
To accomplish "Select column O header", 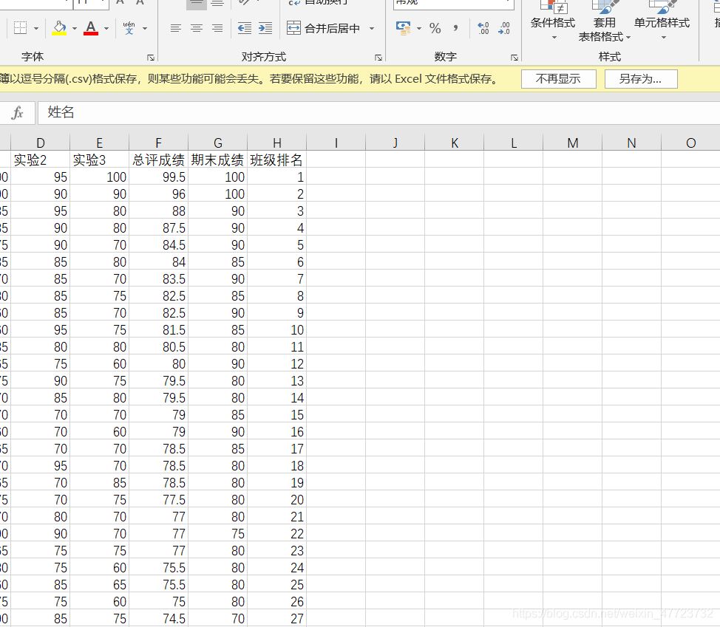I will pyautogui.click(x=690, y=143).
